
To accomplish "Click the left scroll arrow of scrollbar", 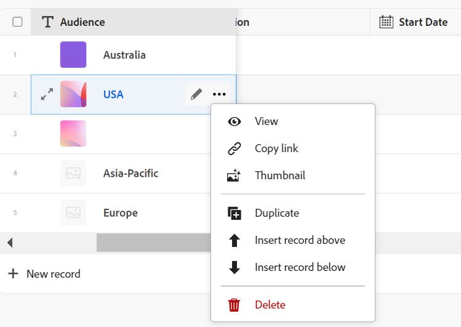I will (x=10, y=243).
